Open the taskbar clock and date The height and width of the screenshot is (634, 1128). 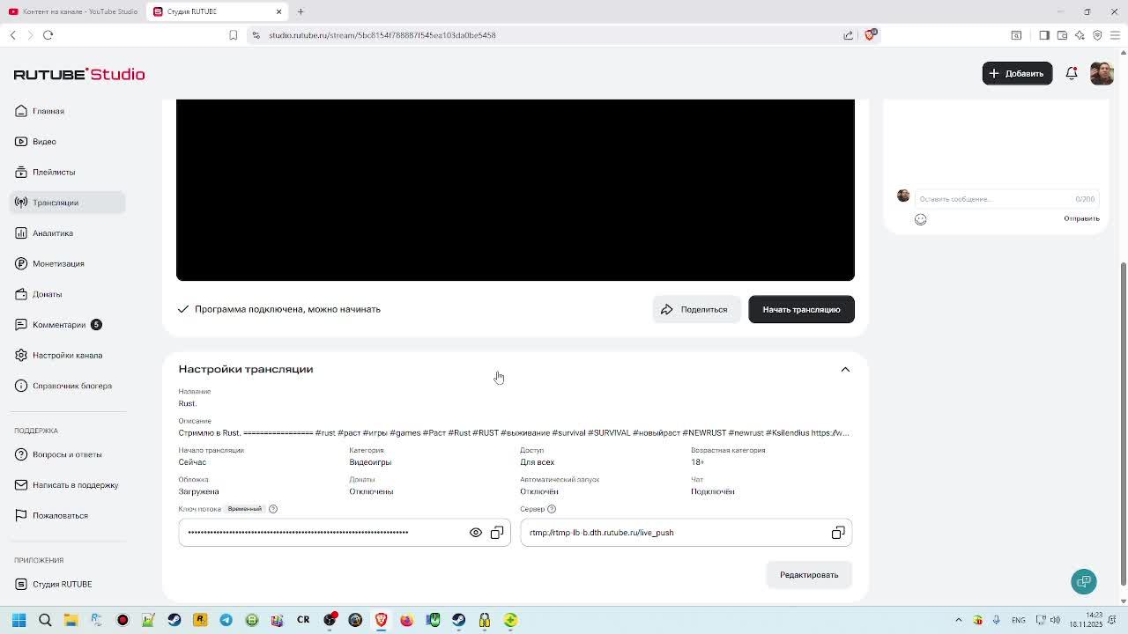tap(1087, 620)
